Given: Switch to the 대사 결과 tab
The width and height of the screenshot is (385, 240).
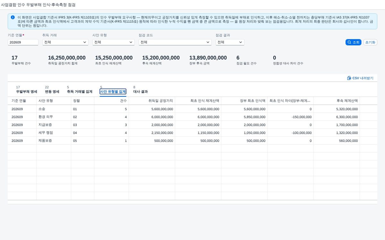Looking at the screenshot, I should coord(141,92).
